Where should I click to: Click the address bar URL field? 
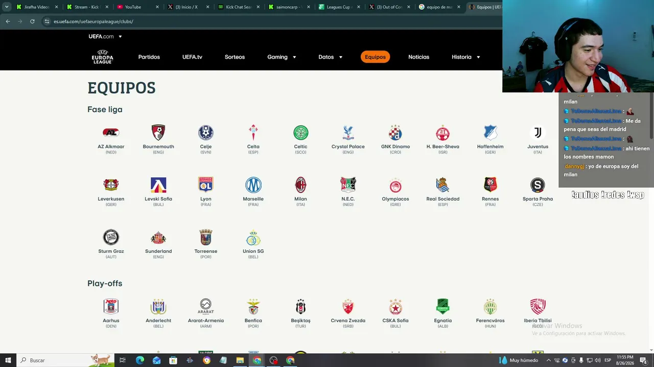click(x=271, y=21)
